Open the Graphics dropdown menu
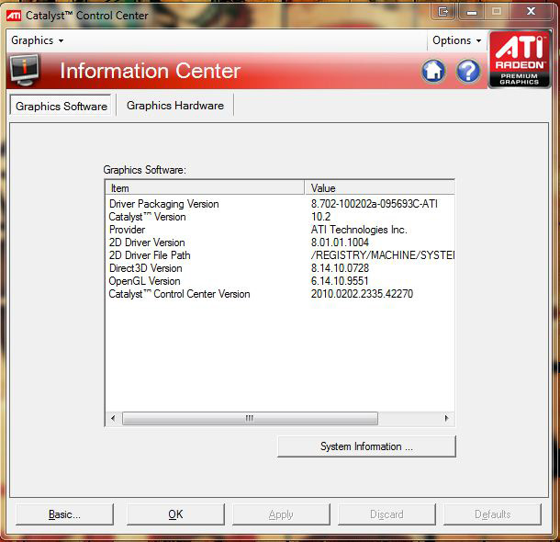The image size is (560, 542). click(38, 40)
